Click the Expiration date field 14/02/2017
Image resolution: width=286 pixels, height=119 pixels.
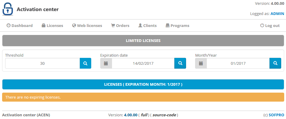(143, 63)
